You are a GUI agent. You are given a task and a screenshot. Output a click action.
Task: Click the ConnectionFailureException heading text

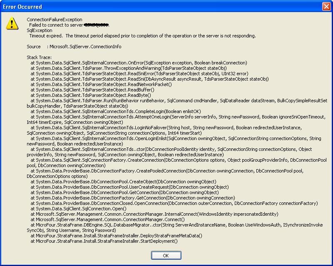[x=54, y=20]
